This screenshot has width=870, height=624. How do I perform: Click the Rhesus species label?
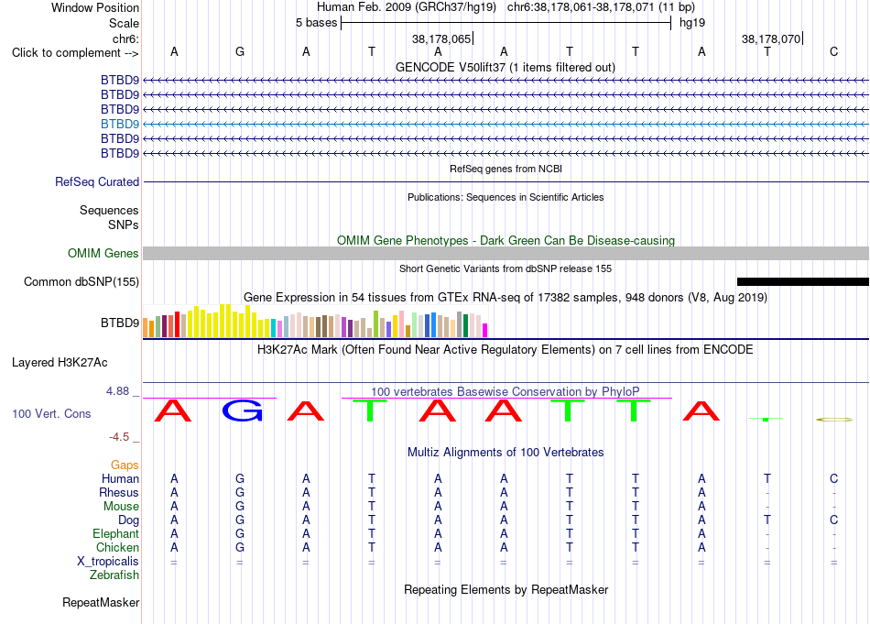pos(119,492)
